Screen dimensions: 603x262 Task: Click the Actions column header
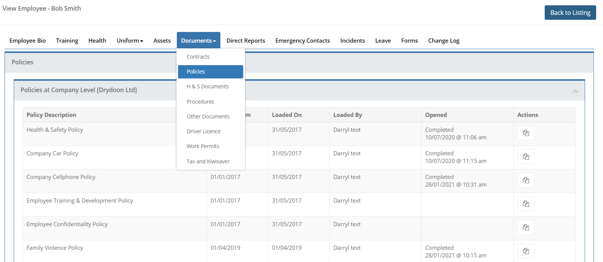[x=528, y=115]
